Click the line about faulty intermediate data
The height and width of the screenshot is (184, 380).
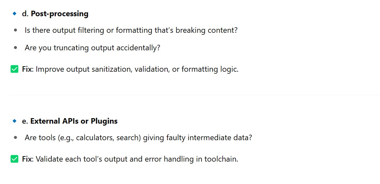click(x=138, y=138)
